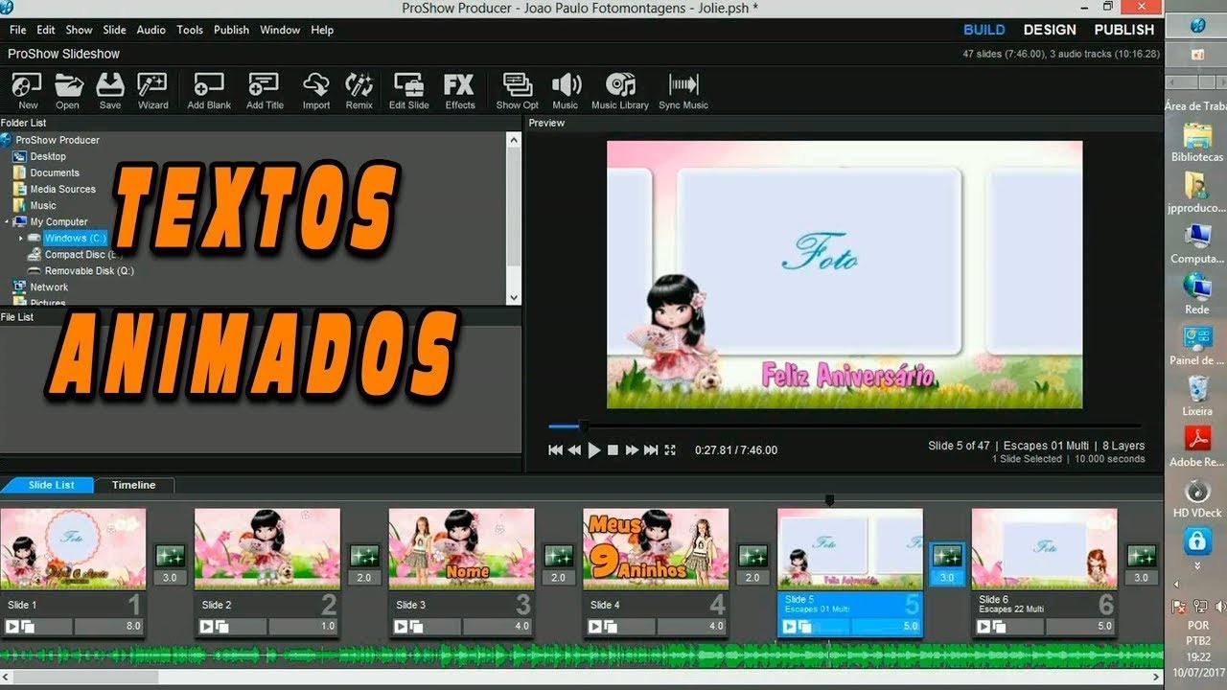Open the Lixeira recycle bin desktop icon
This screenshot has width=1227, height=690.
[x=1197, y=395]
